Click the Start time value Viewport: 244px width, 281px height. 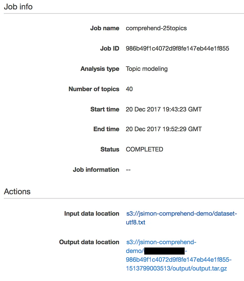pyautogui.click(x=164, y=109)
